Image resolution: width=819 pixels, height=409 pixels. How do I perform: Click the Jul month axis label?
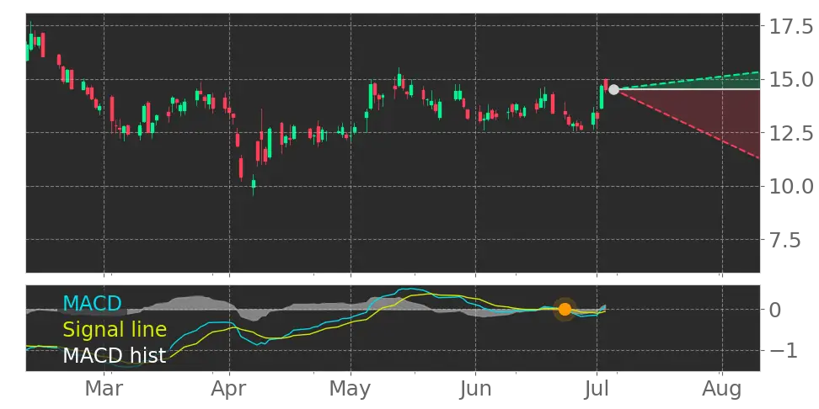click(597, 390)
